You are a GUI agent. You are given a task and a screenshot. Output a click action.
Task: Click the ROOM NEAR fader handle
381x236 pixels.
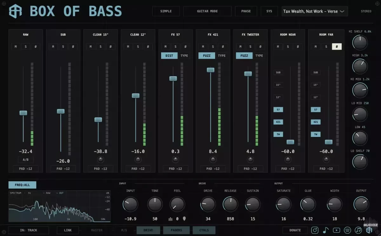click(291, 142)
